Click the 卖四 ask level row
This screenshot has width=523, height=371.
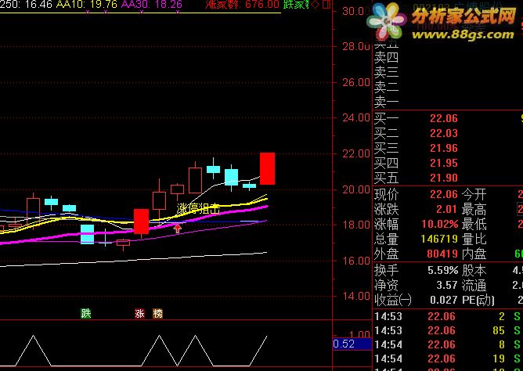click(x=448, y=58)
